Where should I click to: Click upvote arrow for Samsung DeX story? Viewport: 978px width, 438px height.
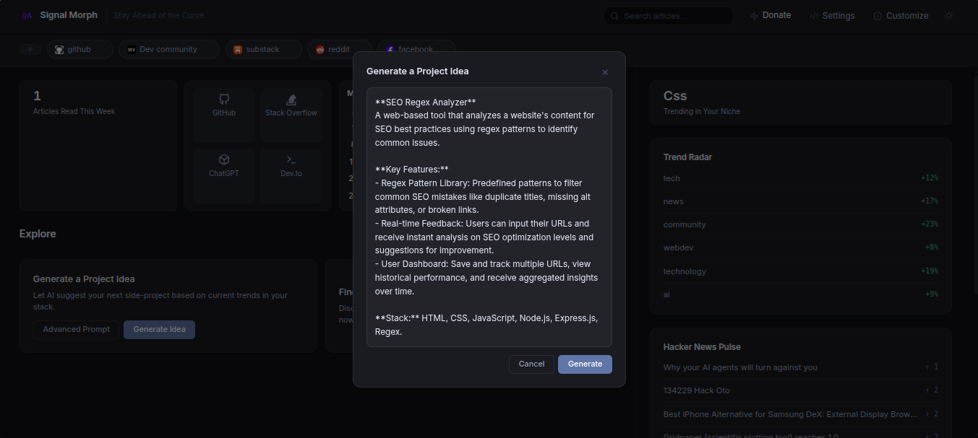(927, 414)
